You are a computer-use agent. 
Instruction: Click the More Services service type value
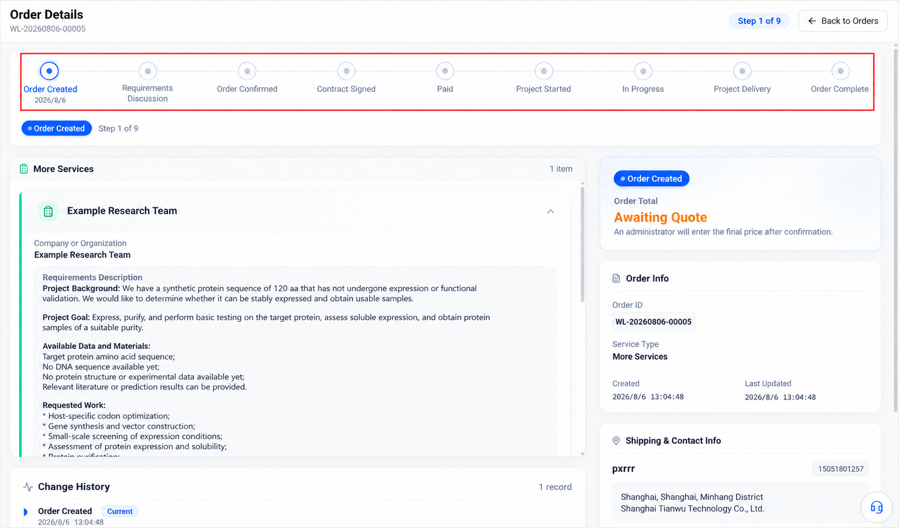(x=640, y=357)
